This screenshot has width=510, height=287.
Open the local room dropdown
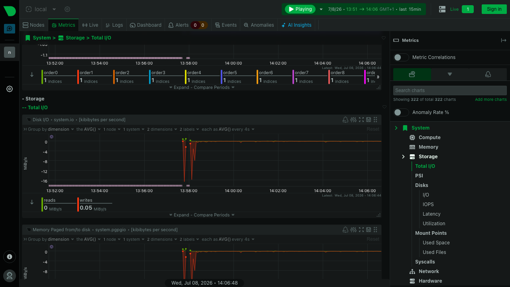click(54, 9)
